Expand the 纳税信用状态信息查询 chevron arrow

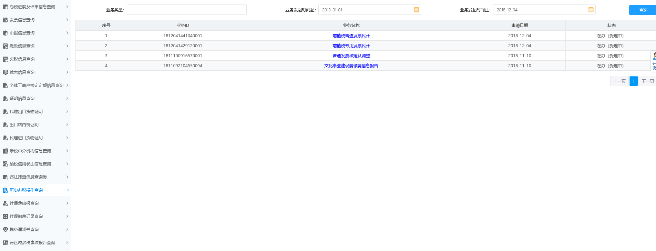pyautogui.click(x=67, y=164)
